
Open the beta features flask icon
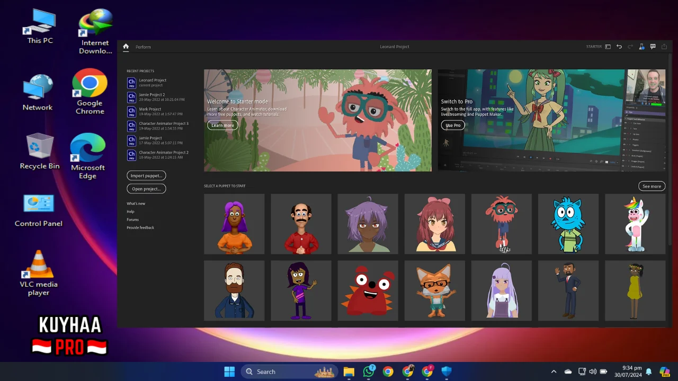(x=641, y=47)
